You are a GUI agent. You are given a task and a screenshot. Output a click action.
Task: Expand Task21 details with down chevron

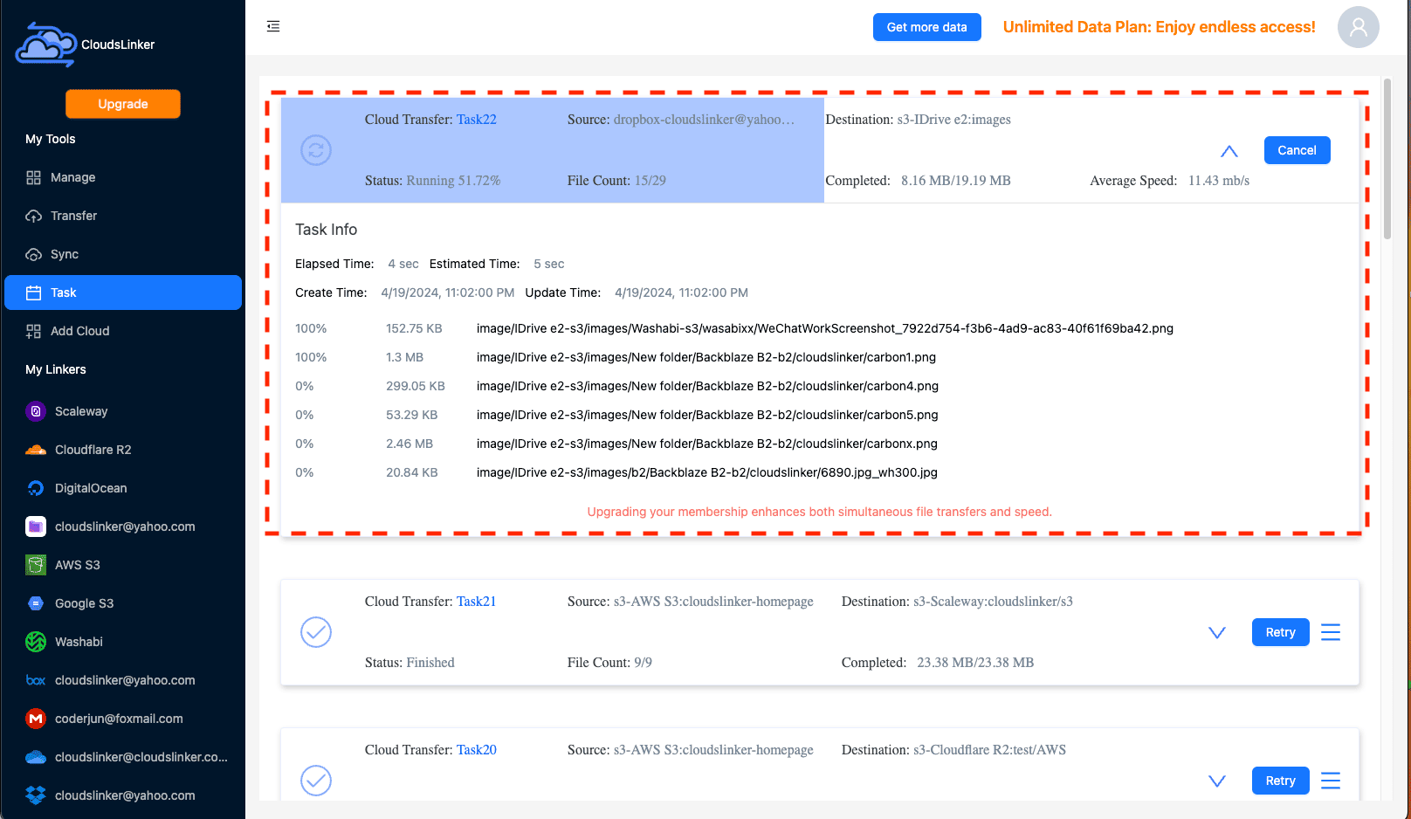pos(1216,632)
